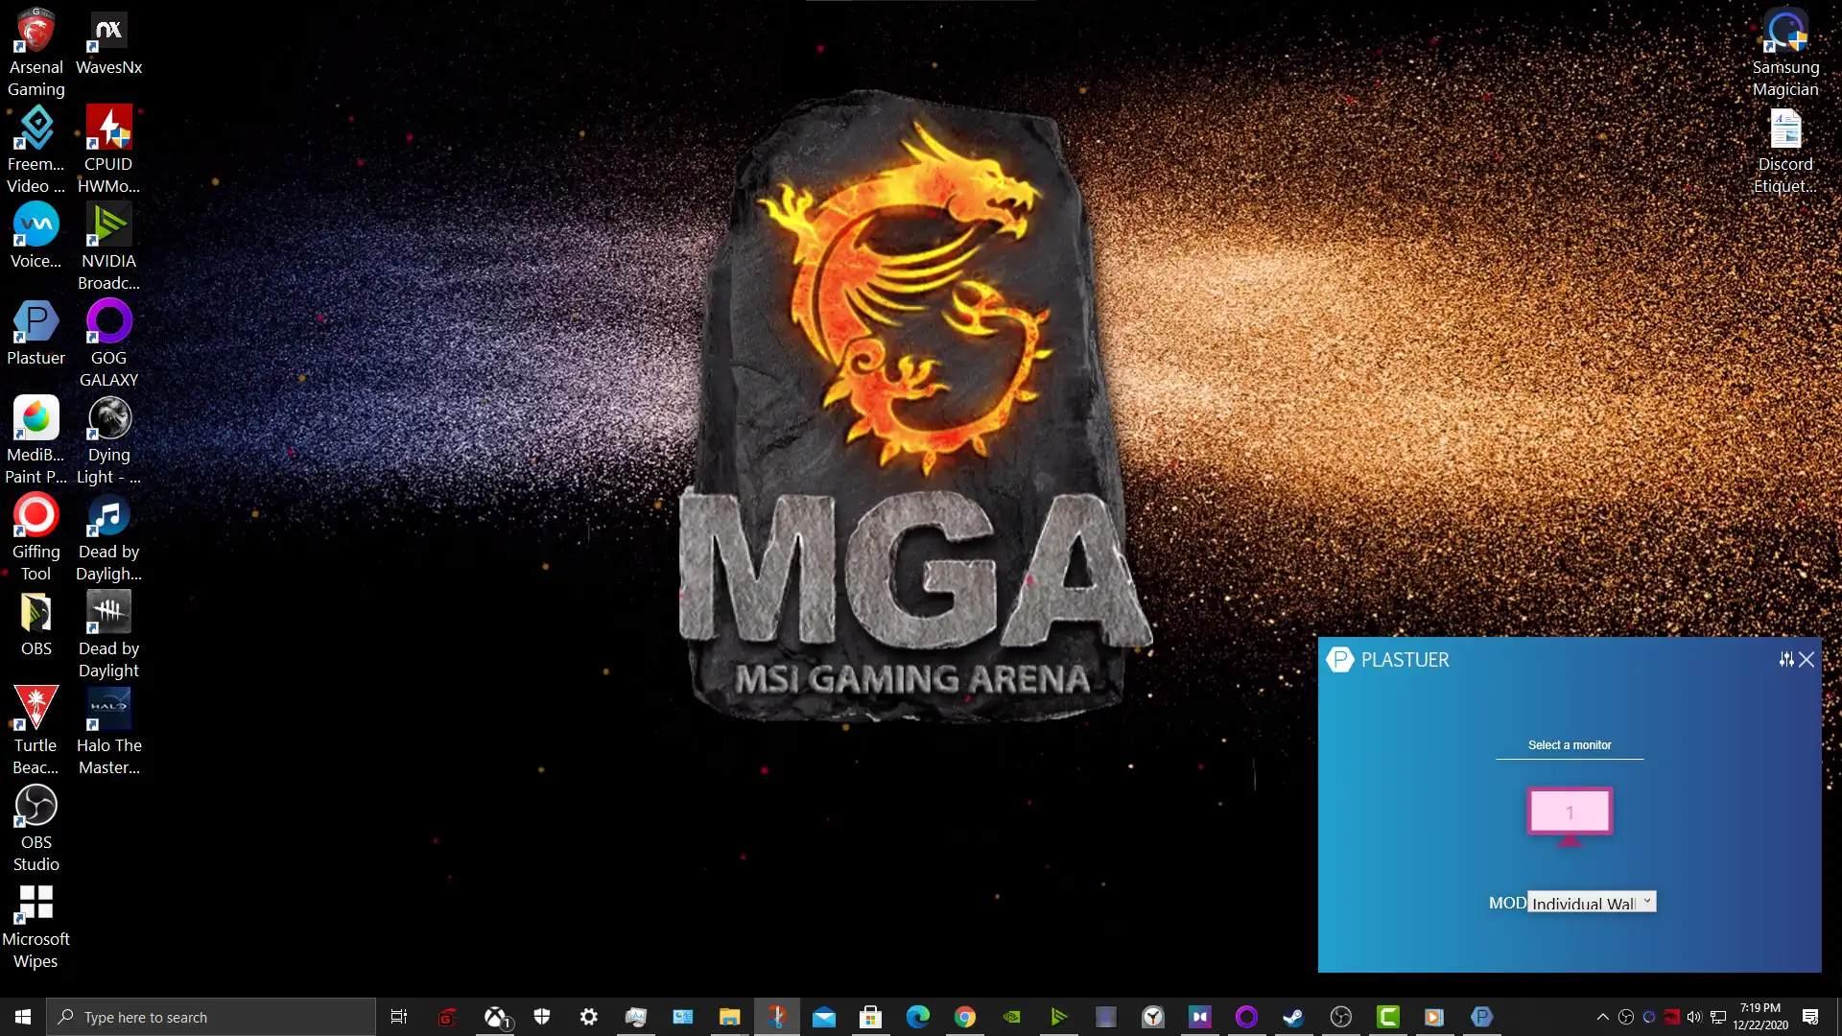Open Settings gear in taskbar
The image size is (1842, 1036).
(589, 1017)
